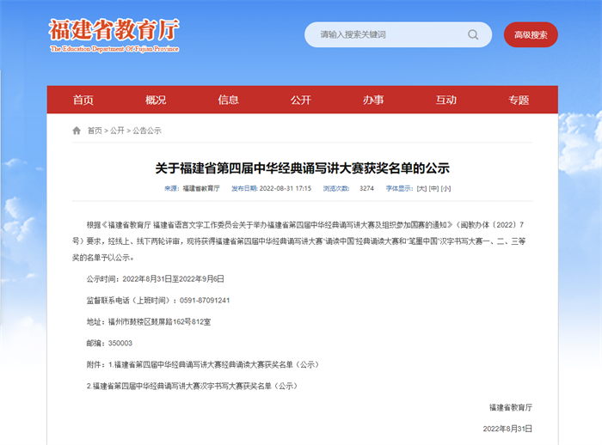Set font size to medium [中]
Image resolution: width=602 pixels, height=445 pixels.
coord(433,187)
